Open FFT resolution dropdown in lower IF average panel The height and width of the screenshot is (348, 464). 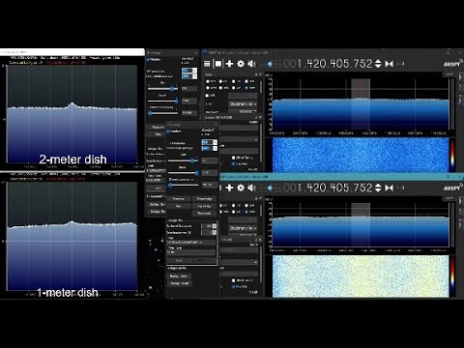[210, 142]
